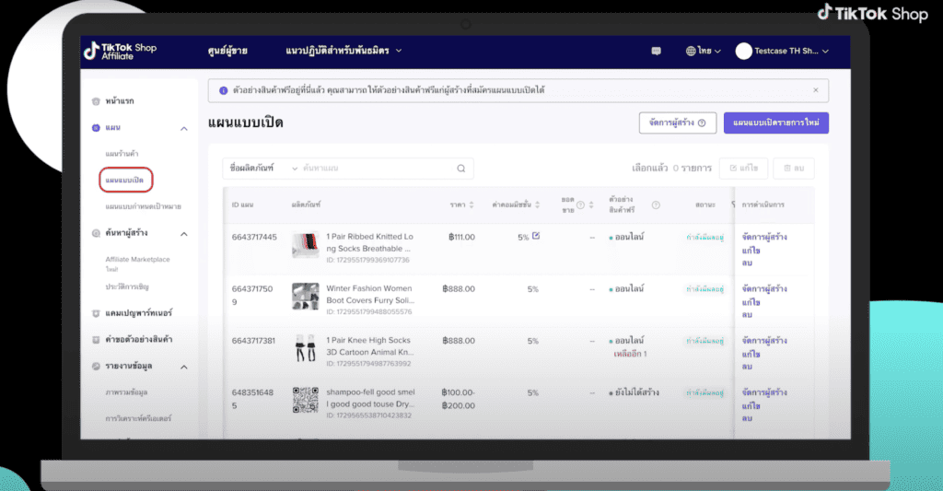Click กำลังมีผลอยู่ status for plan 6643717445
This screenshot has width=943, height=491.
pos(704,237)
